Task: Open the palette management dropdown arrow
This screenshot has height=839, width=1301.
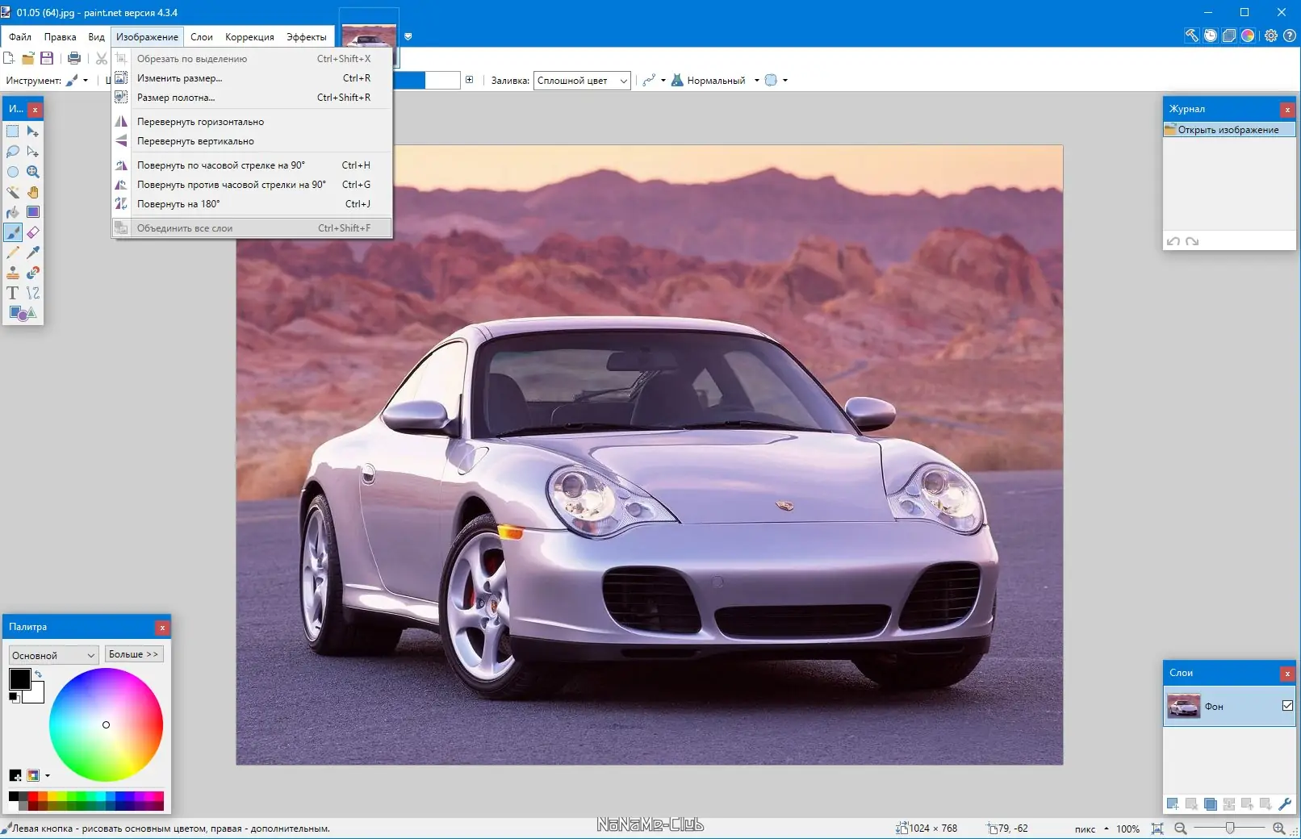Action: point(48,776)
